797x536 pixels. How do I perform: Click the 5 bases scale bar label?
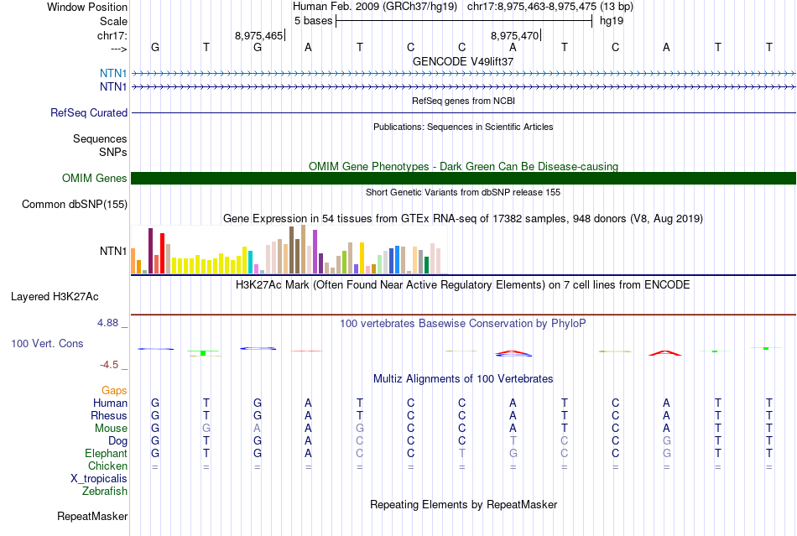313,21
